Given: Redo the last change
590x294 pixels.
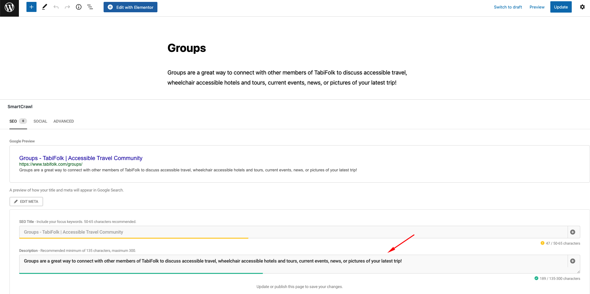Looking at the screenshot, I should point(67,7).
